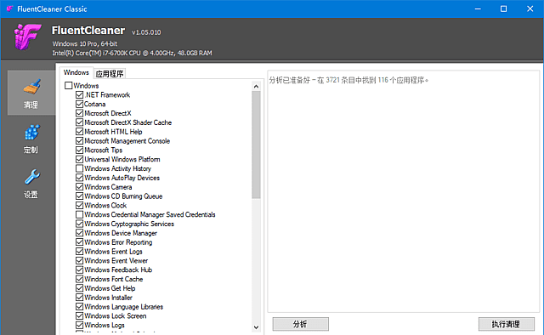Open the 定制 (Customize) sidebar section

31,139
